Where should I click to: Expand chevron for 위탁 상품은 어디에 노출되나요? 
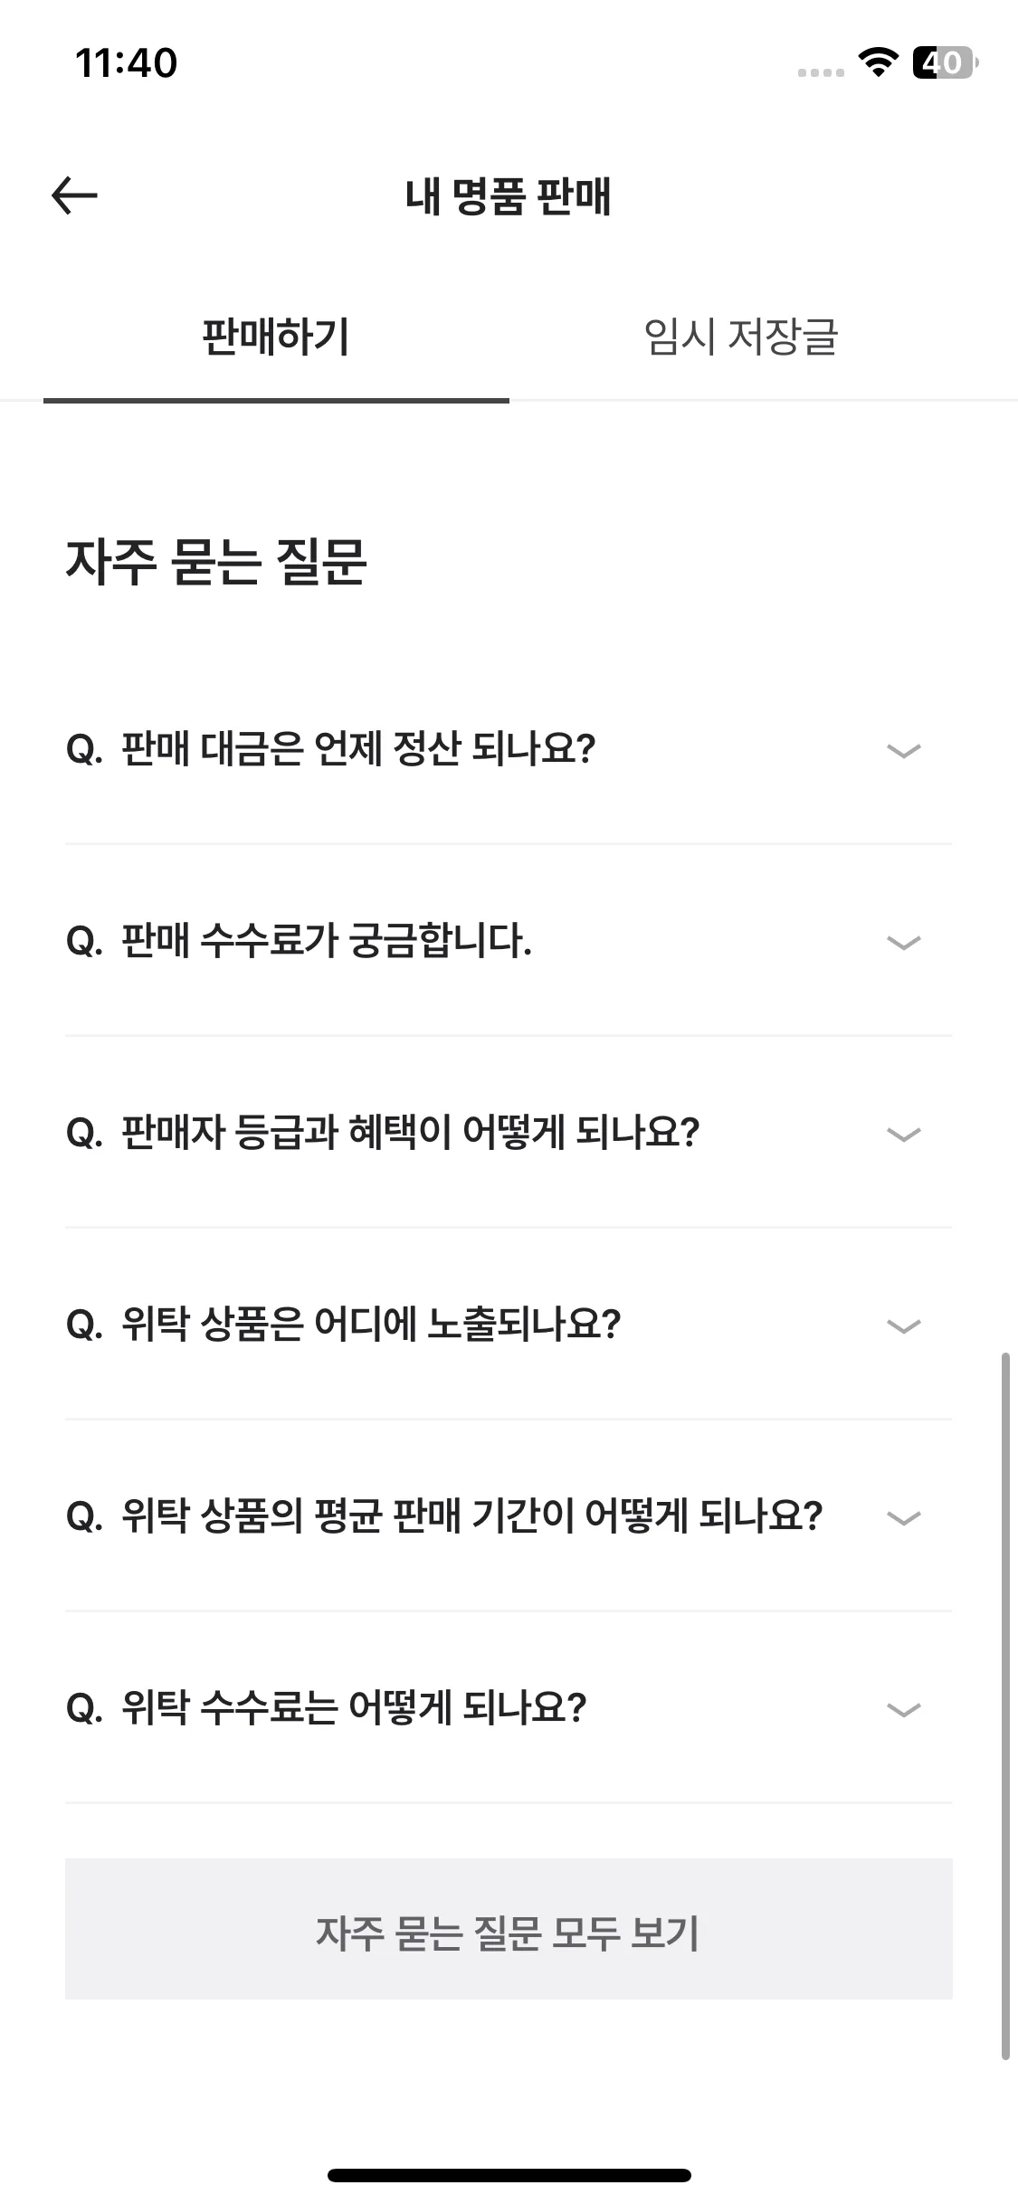[x=904, y=1326]
